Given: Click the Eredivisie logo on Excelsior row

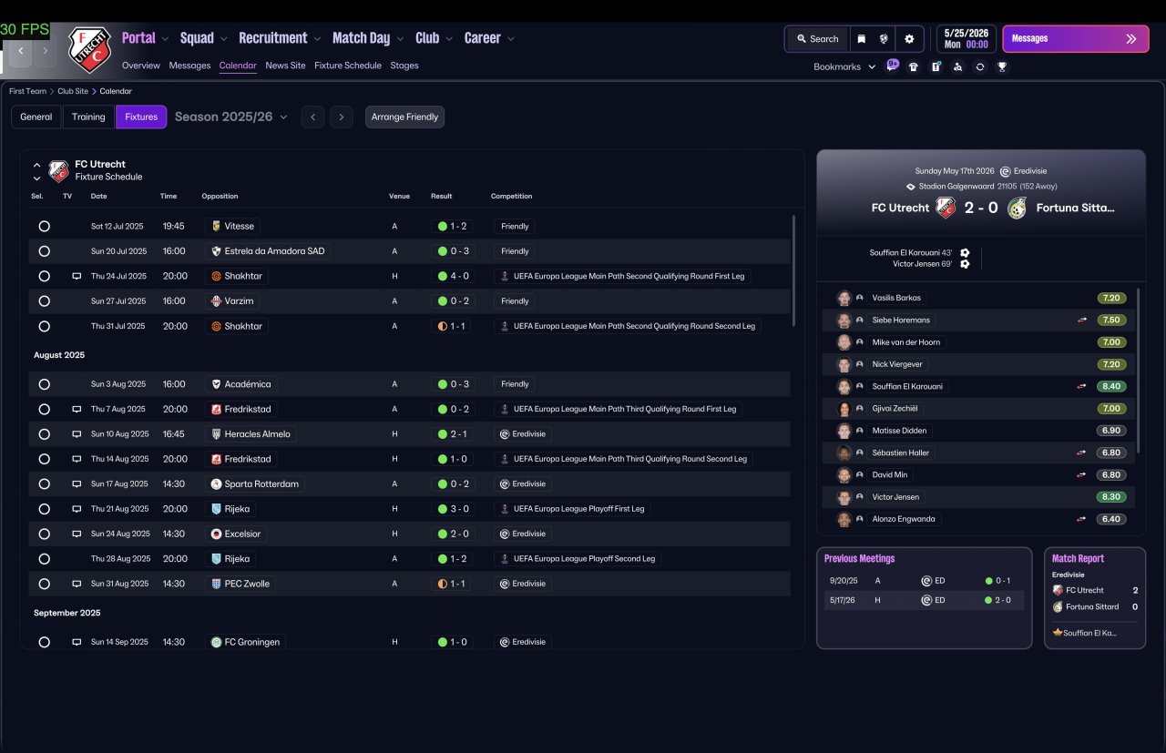Looking at the screenshot, I should (505, 534).
